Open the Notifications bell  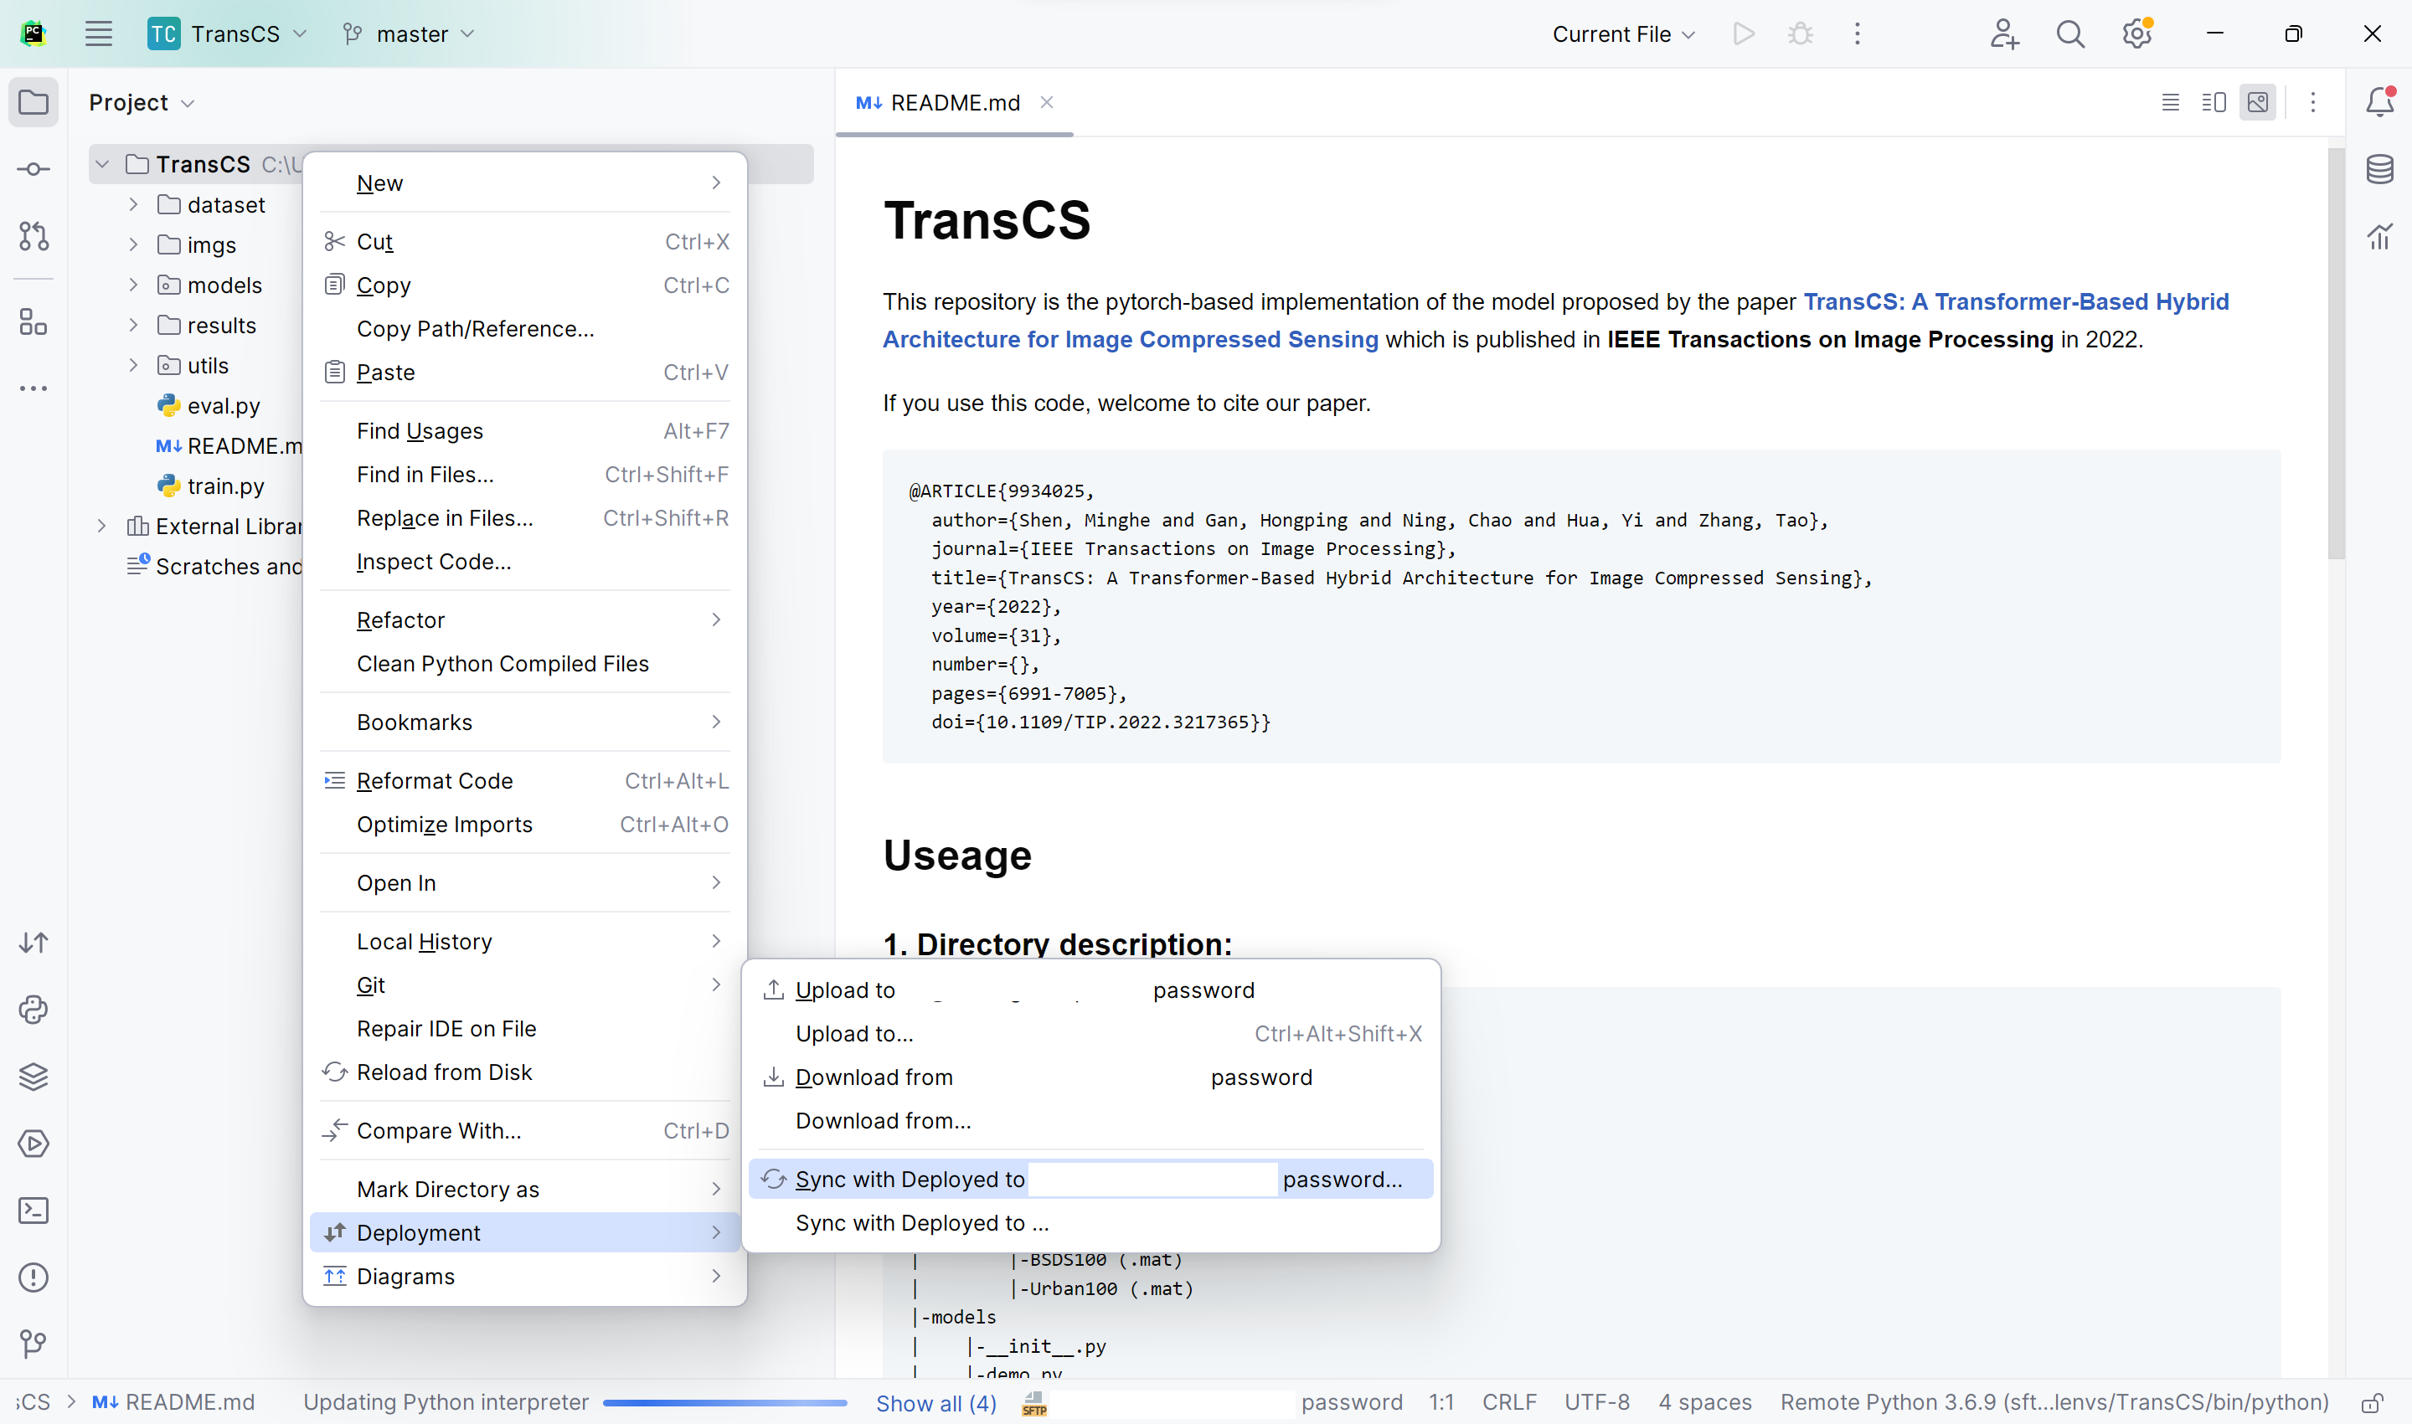pyautogui.click(x=2379, y=102)
